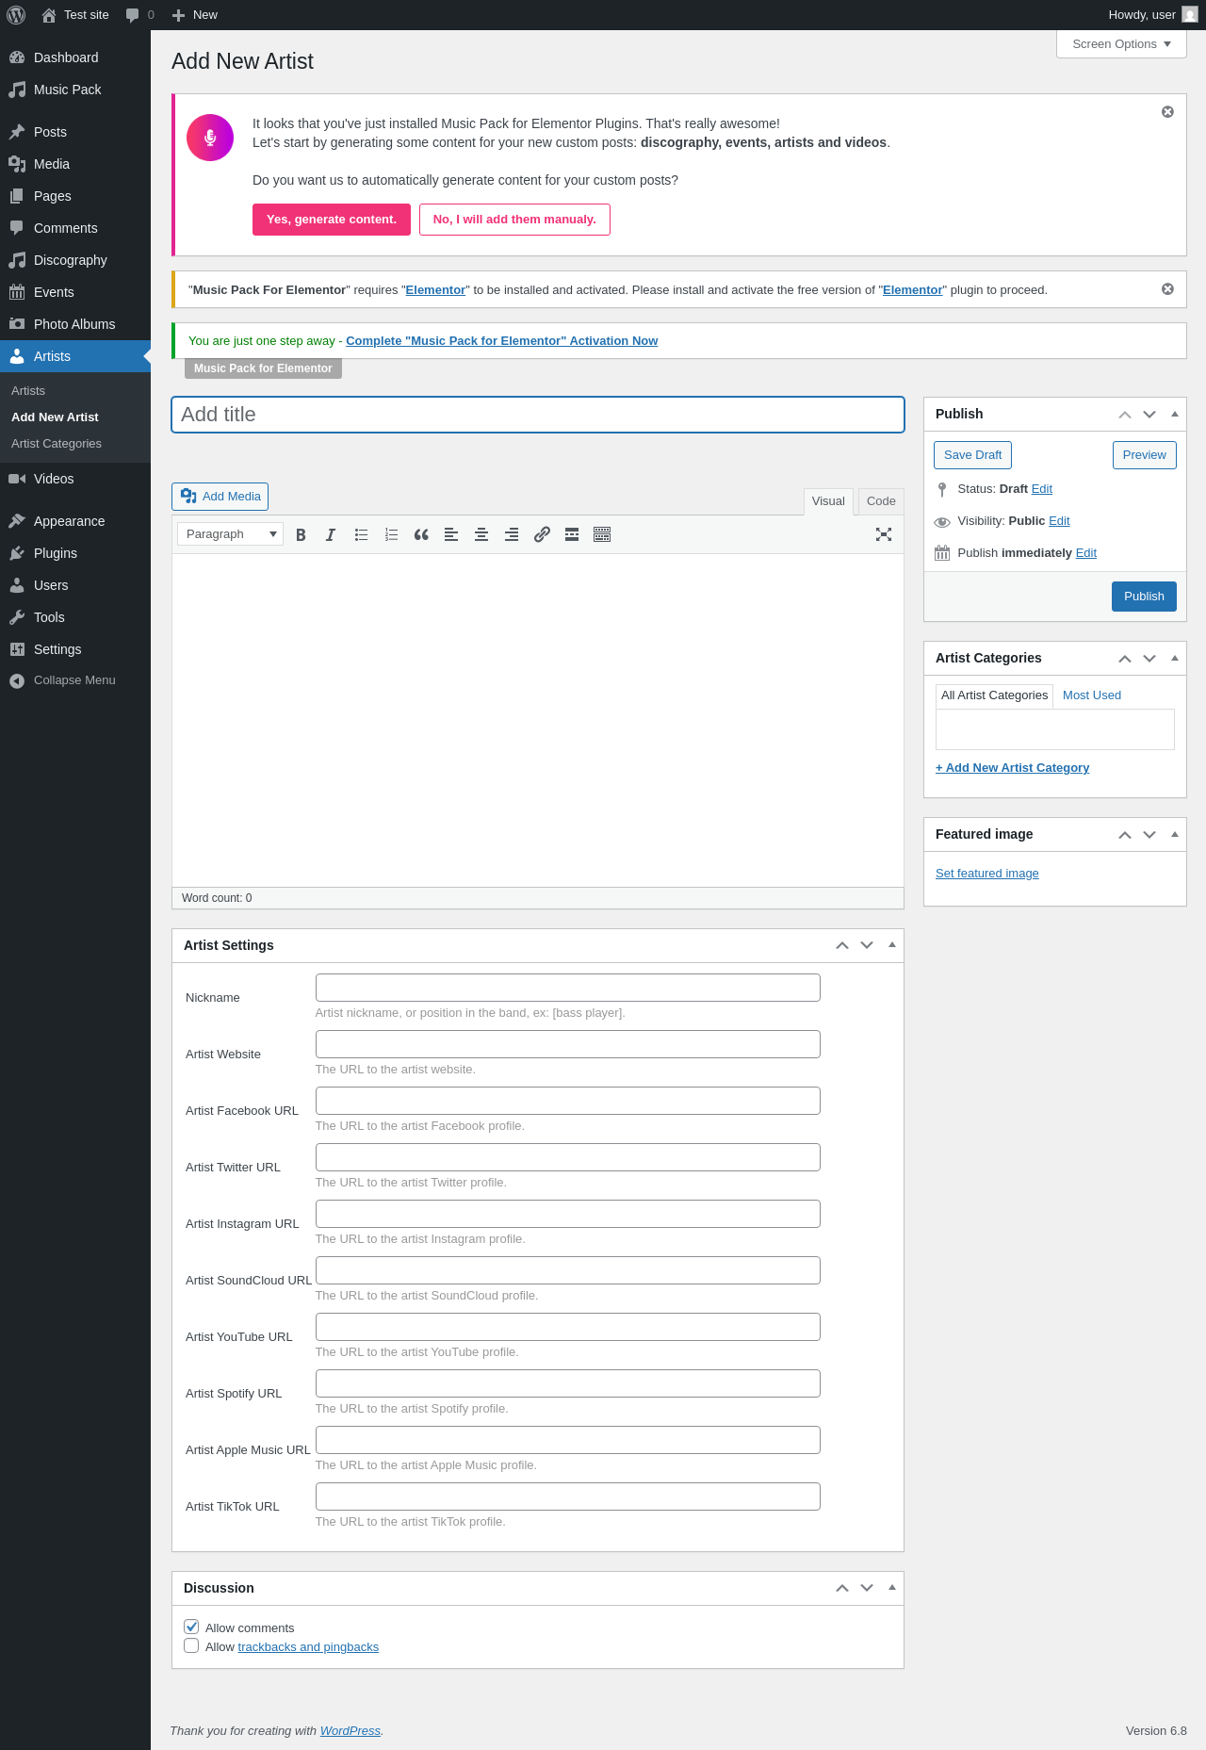Open the Artists submenu list item
Screen dimensions: 1206x1750
tap(28, 391)
